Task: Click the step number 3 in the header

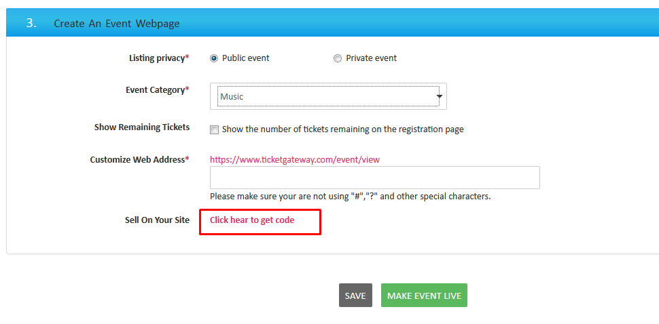Action: click(31, 22)
